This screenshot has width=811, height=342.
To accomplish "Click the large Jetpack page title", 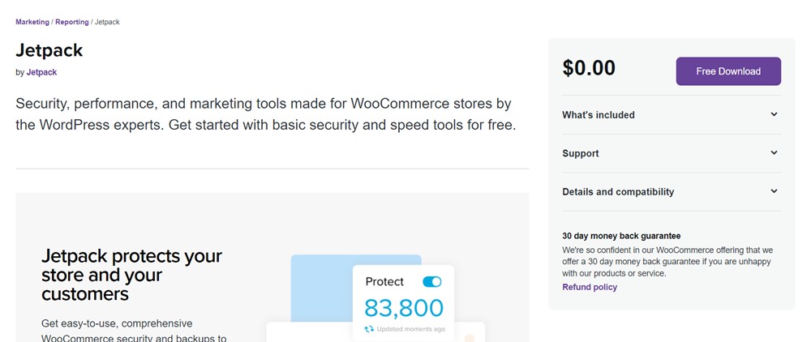I will pos(49,50).
